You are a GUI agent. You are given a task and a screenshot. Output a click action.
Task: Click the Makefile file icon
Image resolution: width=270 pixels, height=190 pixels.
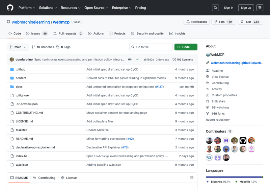12,130
